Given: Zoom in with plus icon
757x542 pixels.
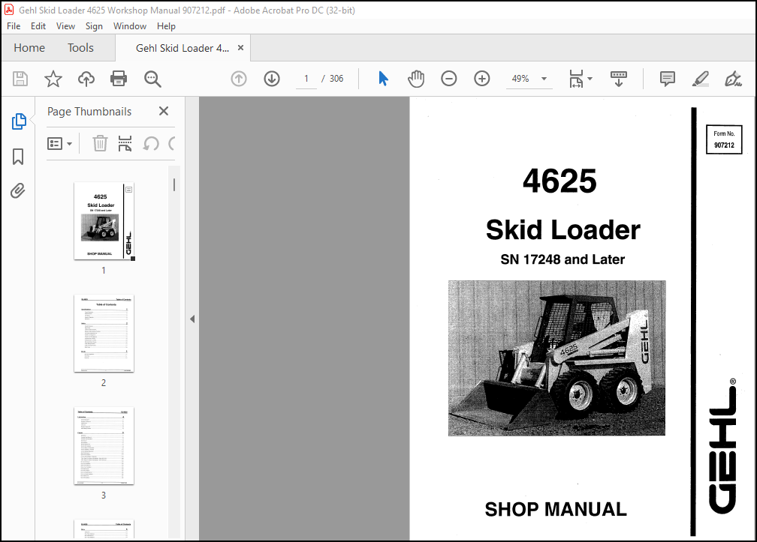Looking at the screenshot, I should pyautogui.click(x=482, y=79).
